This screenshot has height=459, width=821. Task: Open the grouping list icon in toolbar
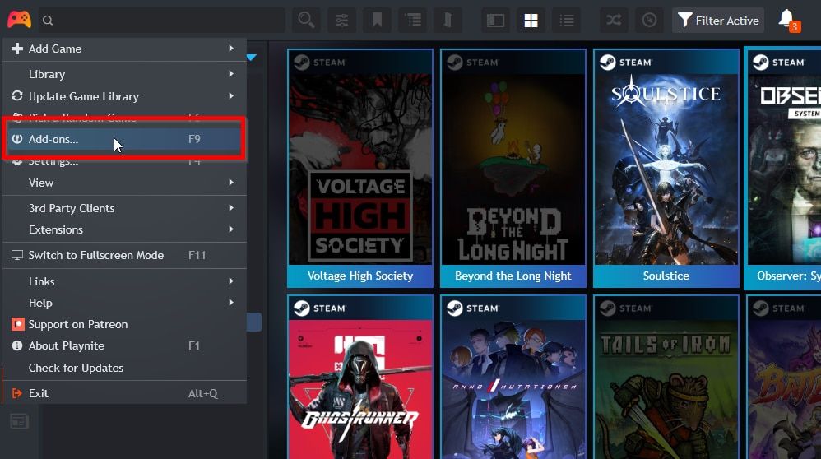tap(413, 21)
